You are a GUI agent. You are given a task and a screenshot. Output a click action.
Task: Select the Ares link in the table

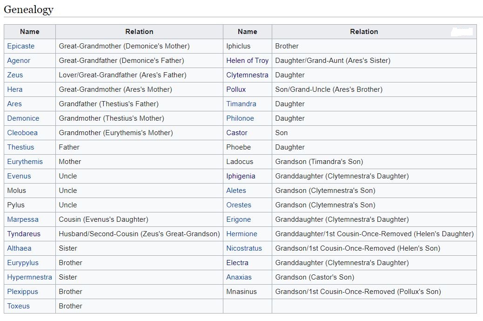tap(14, 104)
